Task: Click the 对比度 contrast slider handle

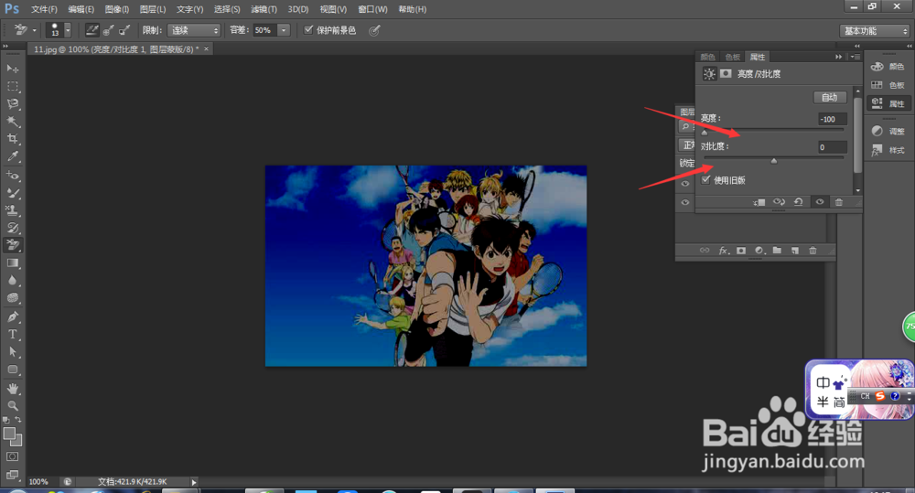Action: point(774,160)
